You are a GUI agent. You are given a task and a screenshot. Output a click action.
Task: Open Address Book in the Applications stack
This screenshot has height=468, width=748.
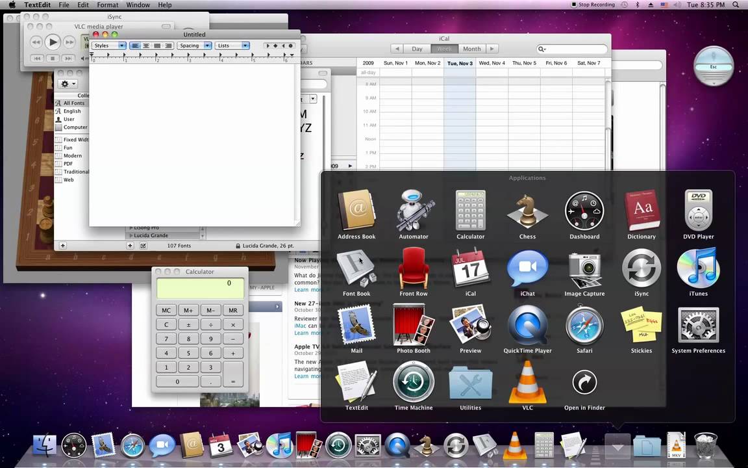(x=356, y=214)
